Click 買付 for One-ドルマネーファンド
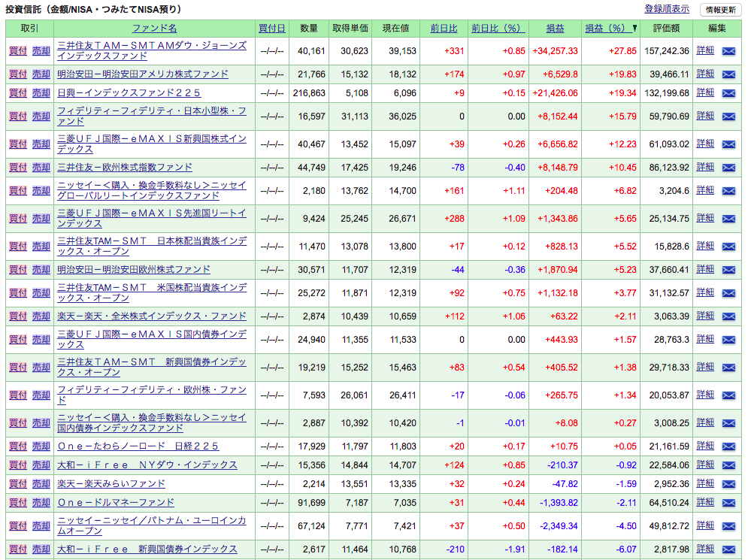748x560 pixels. pyautogui.click(x=17, y=502)
